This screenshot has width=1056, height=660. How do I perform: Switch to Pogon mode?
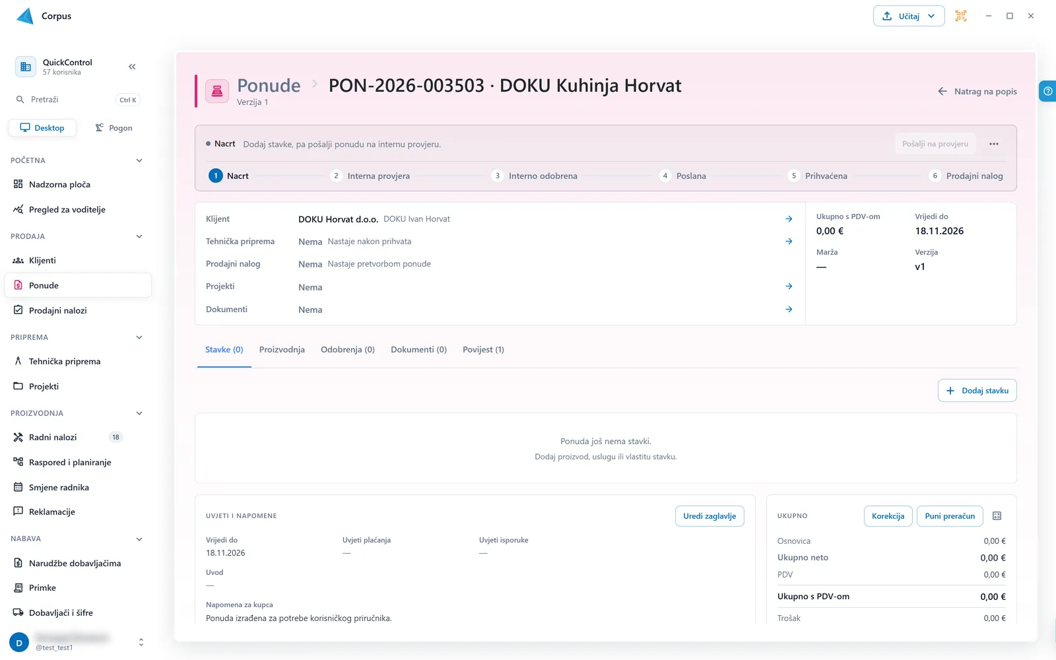click(x=114, y=128)
